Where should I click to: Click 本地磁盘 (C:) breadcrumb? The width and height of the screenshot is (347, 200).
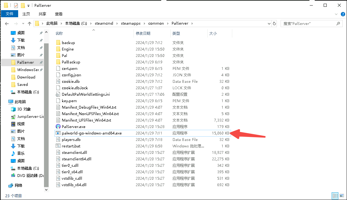coord(76,23)
